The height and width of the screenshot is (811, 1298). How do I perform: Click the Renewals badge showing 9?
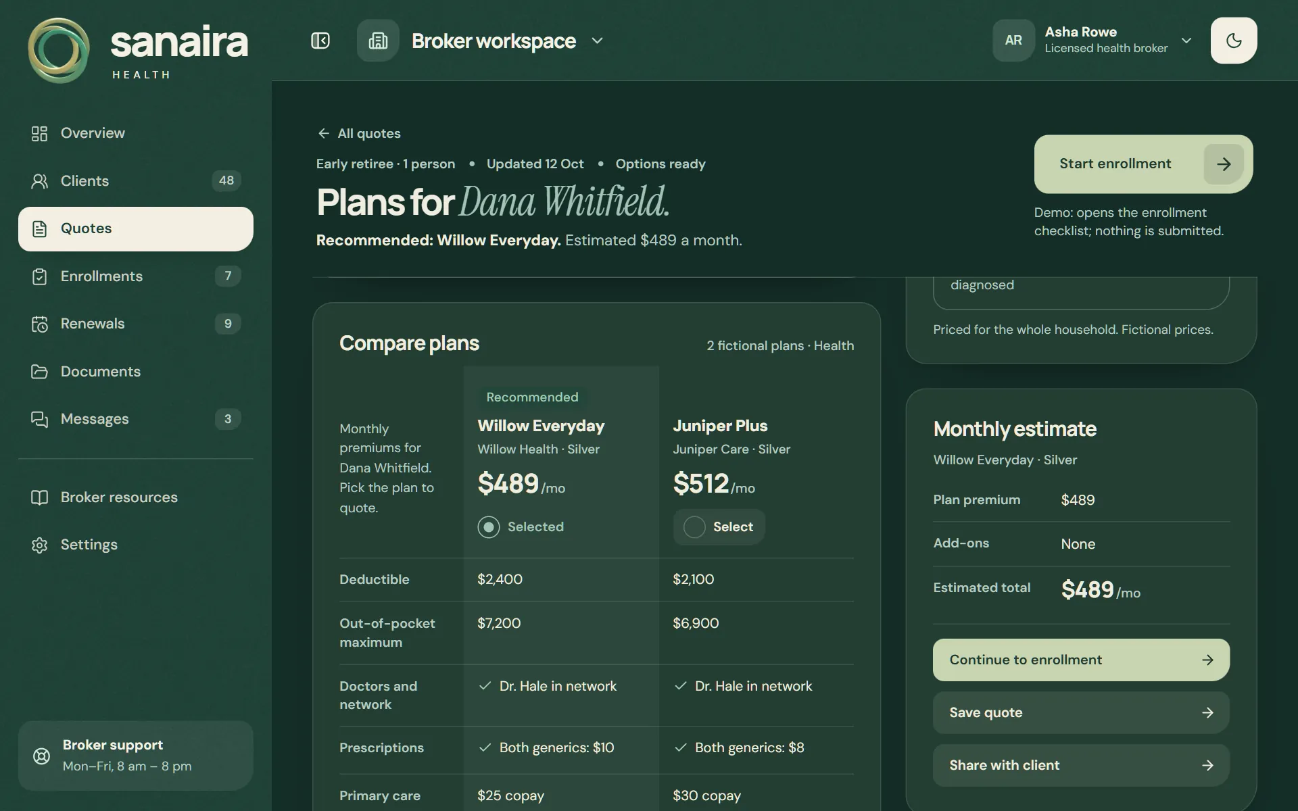click(228, 324)
